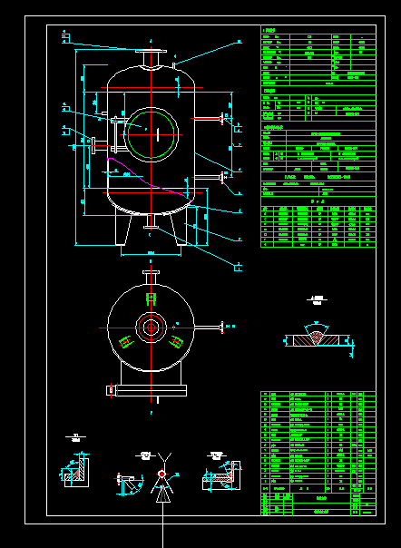
Task: Click the green parts list table at bottom right
Action: pyautogui.click(x=318, y=442)
